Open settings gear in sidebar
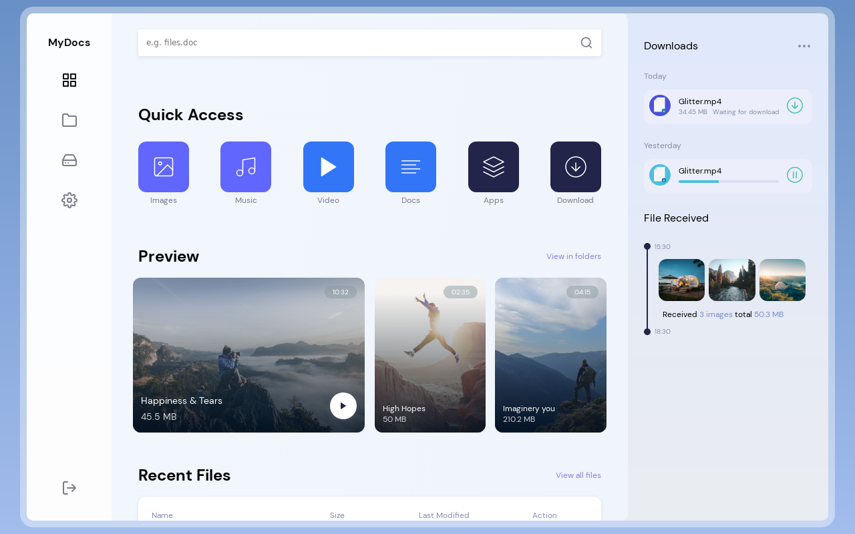The image size is (855, 534). [x=69, y=200]
